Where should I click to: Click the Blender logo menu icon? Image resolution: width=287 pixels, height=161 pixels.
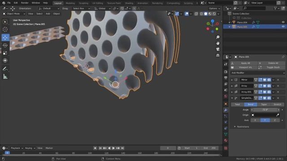[x=4, y=3]
